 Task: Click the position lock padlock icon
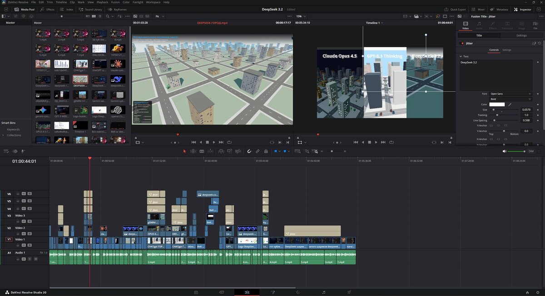(x=266, y=151)
